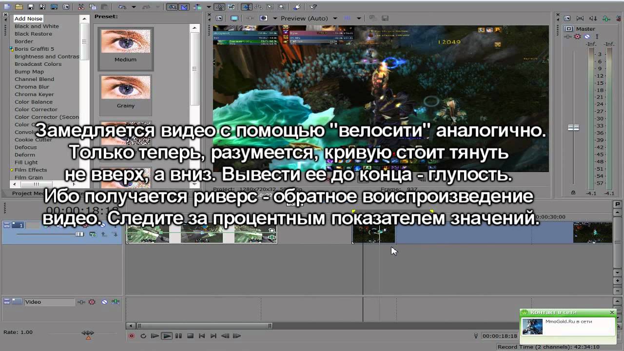Open Split Screen View dropdown arrow
The image size is (624, 351).
tap(275, 18)
